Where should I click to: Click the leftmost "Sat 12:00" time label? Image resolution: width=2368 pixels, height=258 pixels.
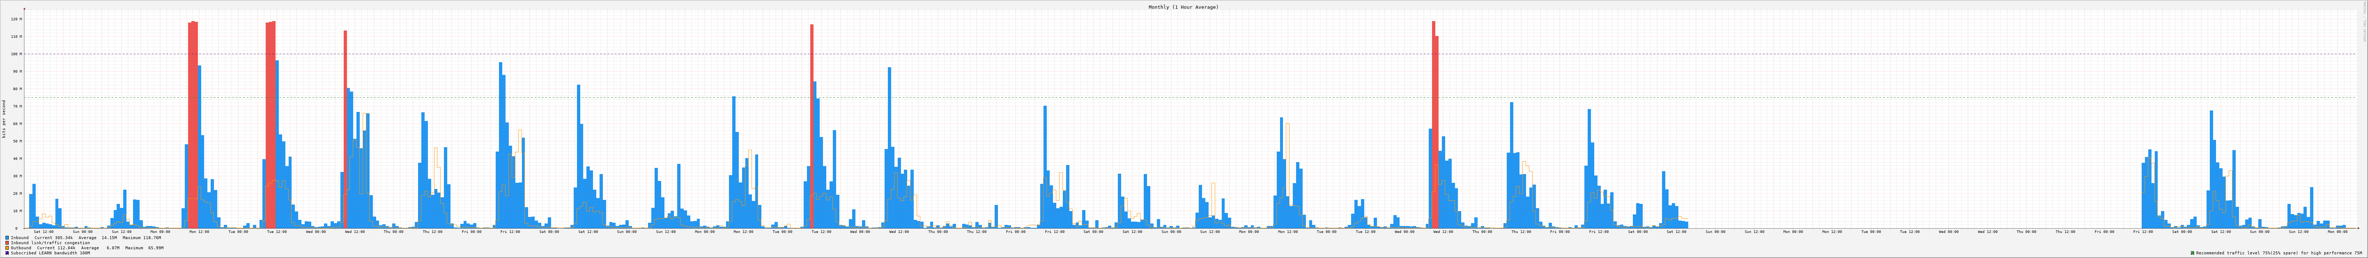coord(43,231)
